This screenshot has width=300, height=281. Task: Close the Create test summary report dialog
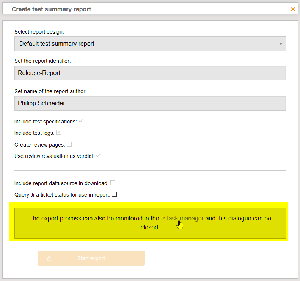(x=293, y=9)
